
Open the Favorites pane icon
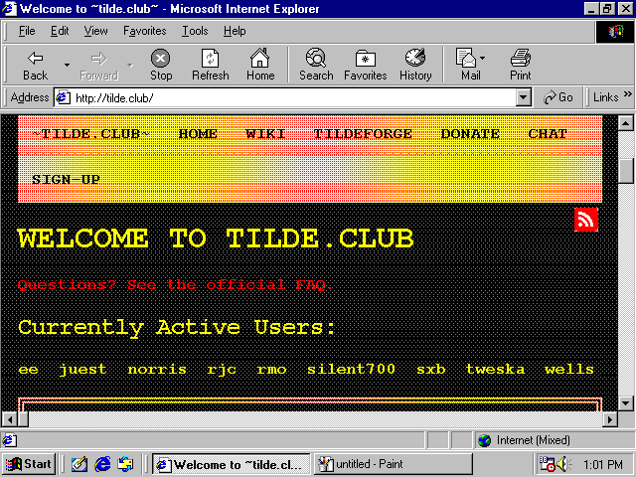365,65
